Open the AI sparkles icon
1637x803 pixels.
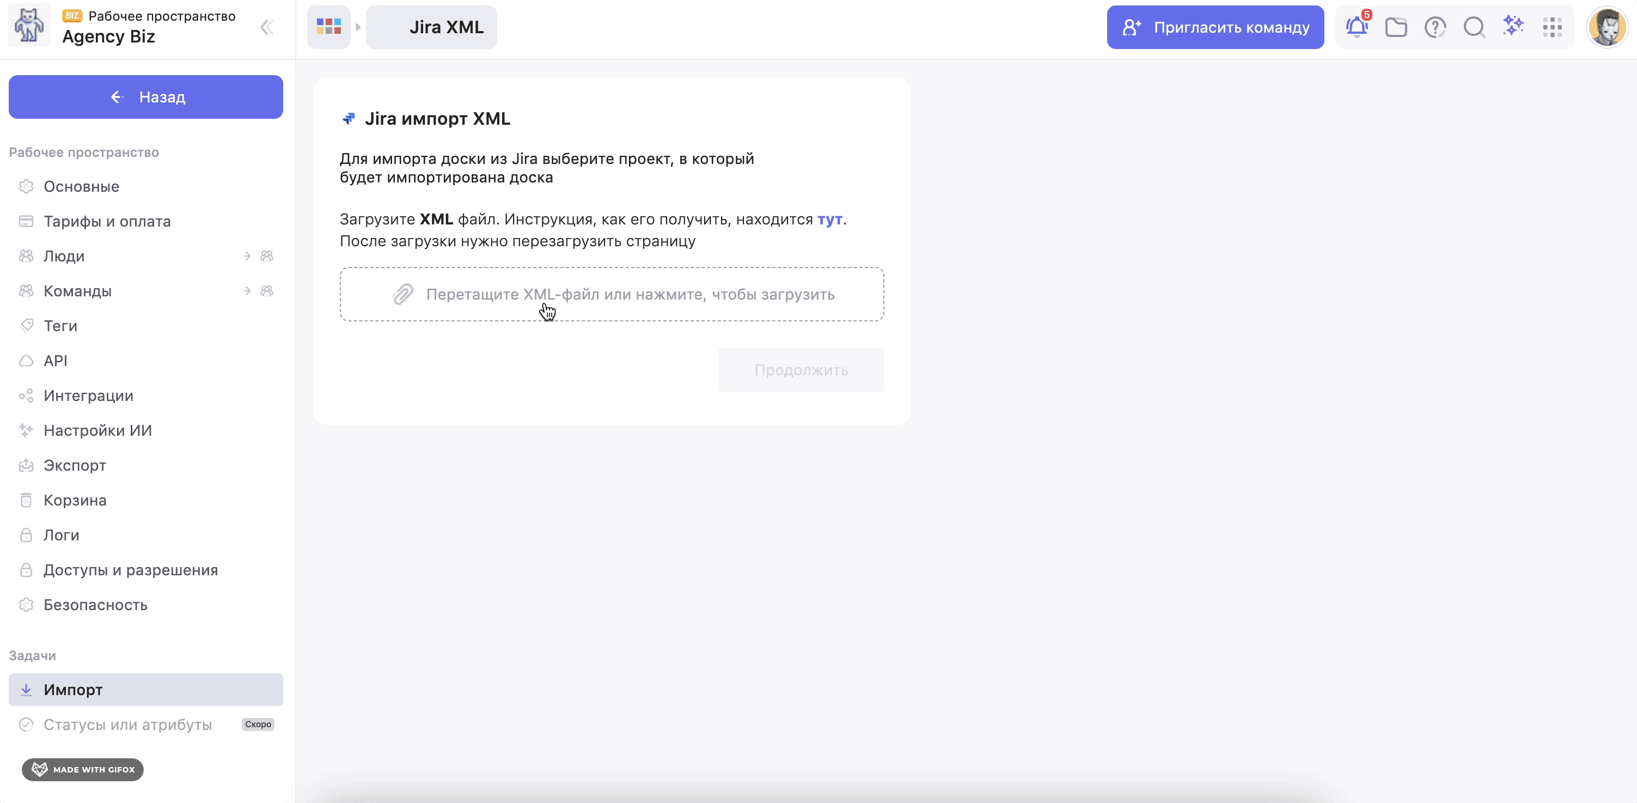click(1513, 26)
